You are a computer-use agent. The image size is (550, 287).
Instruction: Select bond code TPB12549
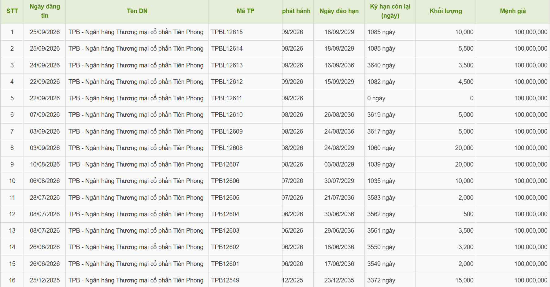click(225, 280)
